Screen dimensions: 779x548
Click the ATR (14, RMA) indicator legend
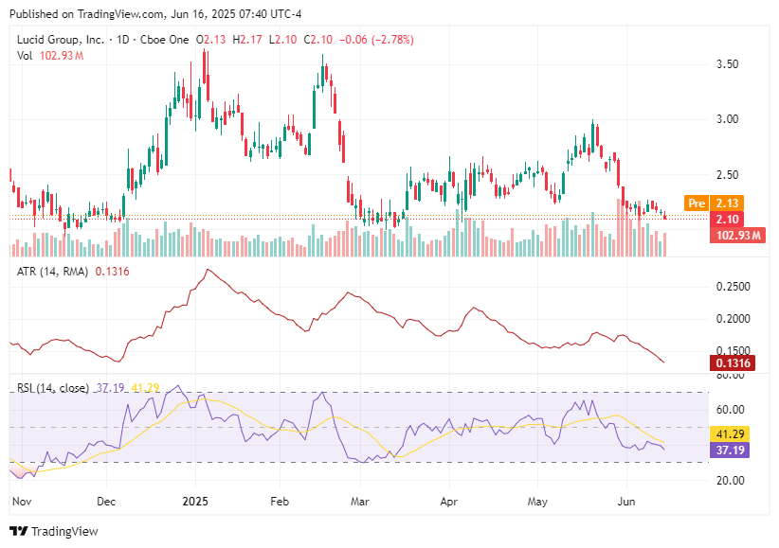pyautogui.click(x=73, y=272)
